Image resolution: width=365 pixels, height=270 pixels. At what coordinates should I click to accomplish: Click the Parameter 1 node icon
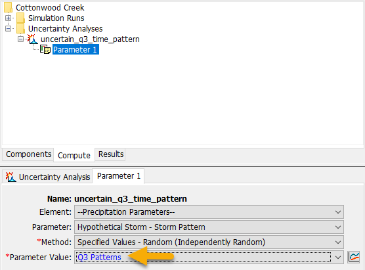point(45,50)
